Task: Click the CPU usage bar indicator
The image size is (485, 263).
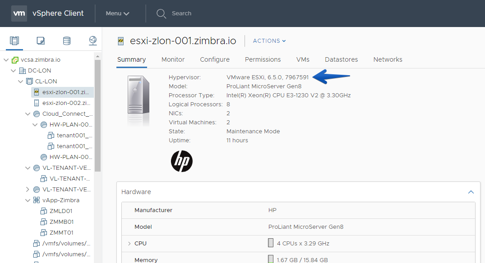Action: 271,243
